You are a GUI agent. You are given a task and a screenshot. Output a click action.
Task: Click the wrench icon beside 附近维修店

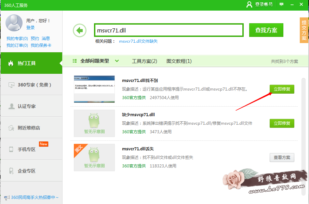tap(11, 128)
